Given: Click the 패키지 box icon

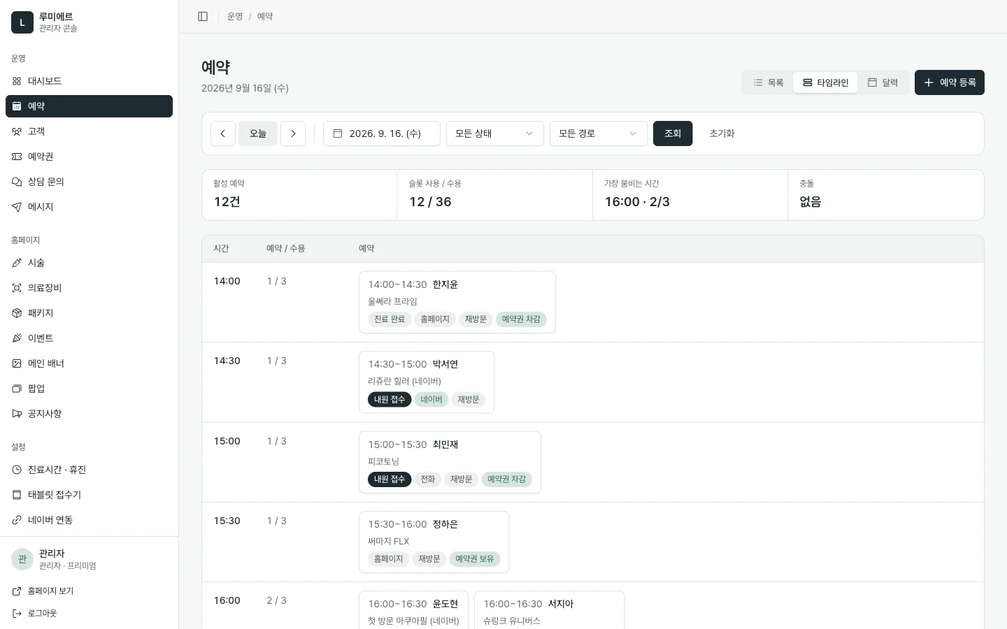Looking at the screenshot, I should (x=17, y=313).
